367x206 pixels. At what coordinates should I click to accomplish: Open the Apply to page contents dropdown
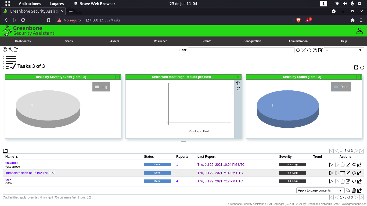[321, 190]
